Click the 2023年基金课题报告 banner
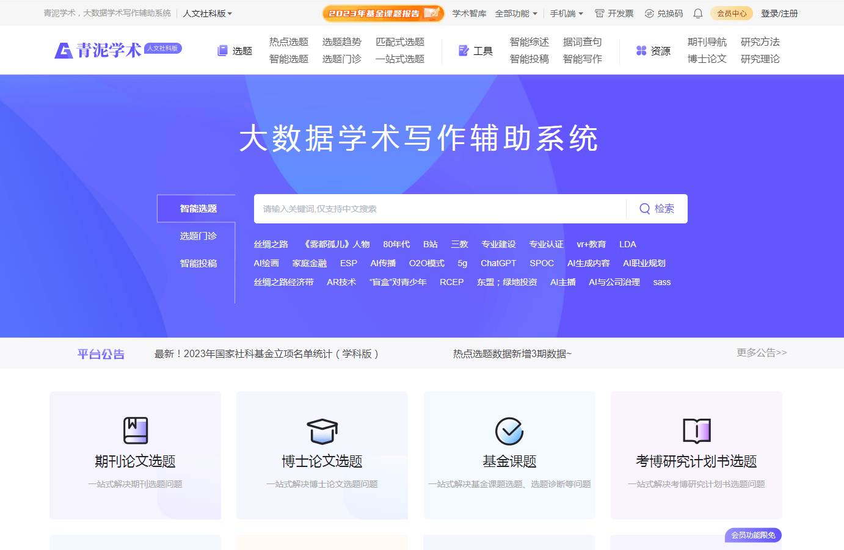The height and width of the screenshot is (550, 844). [x=384, y=12]
